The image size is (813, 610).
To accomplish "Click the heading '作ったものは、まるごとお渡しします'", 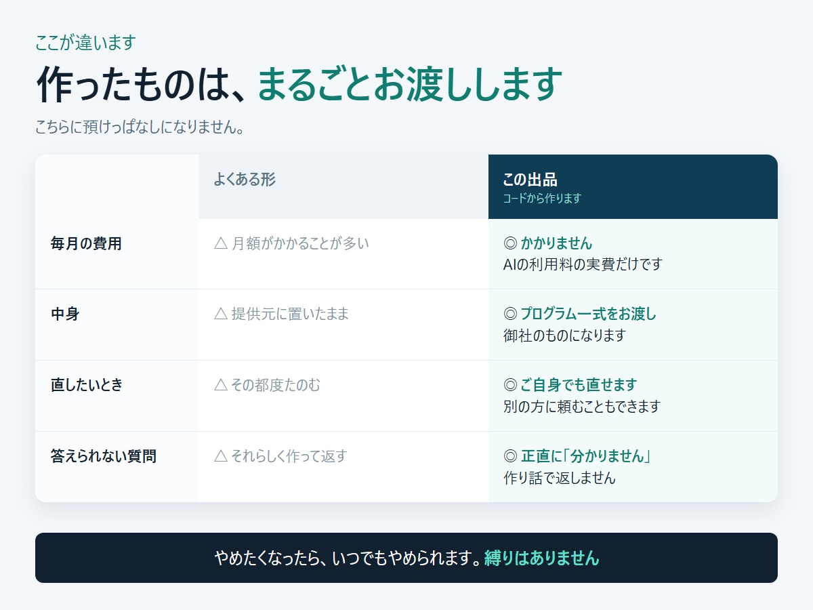I will 299,83.
